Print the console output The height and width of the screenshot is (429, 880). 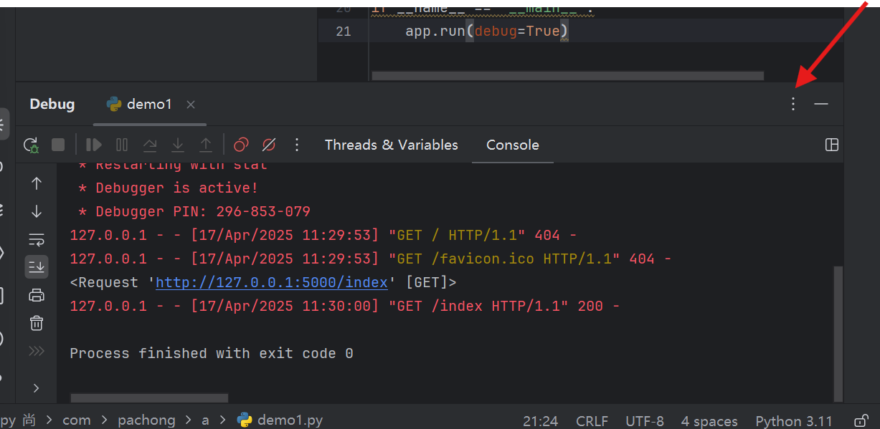(x=36, y=294)
